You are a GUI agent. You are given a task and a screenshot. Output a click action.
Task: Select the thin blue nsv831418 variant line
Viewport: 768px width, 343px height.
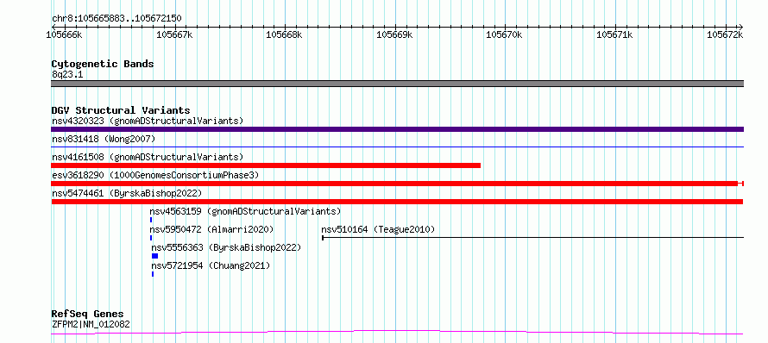pyautogui.click(x=397, y=147)
